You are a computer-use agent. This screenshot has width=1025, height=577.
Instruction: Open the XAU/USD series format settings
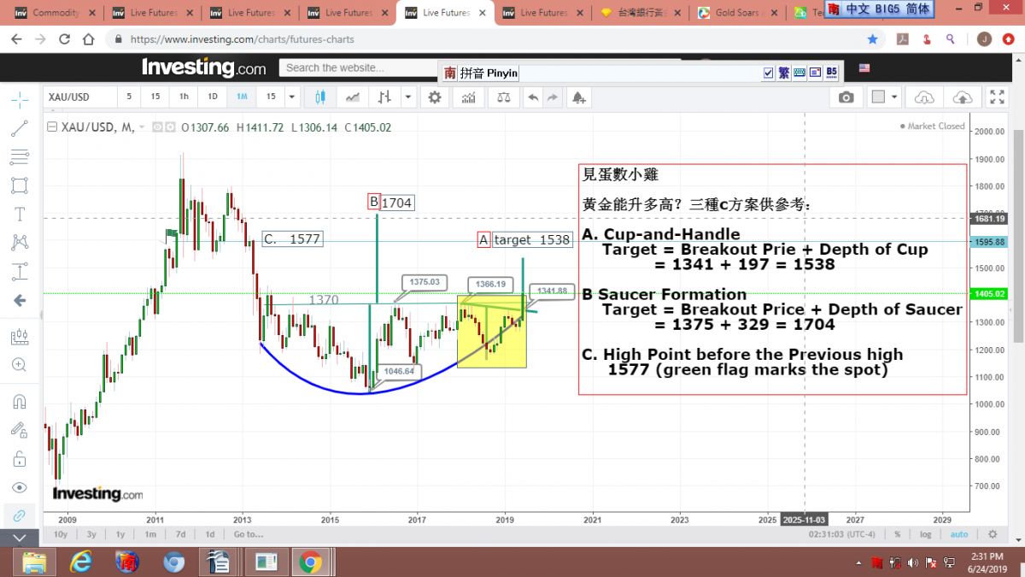[x=170, y=127]
